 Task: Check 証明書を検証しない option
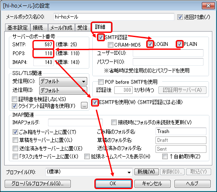tap(15, 99)
